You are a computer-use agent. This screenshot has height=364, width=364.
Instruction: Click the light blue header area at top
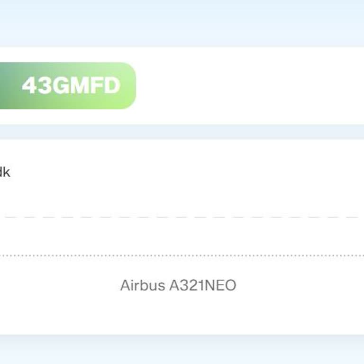(x=182, y=21)
